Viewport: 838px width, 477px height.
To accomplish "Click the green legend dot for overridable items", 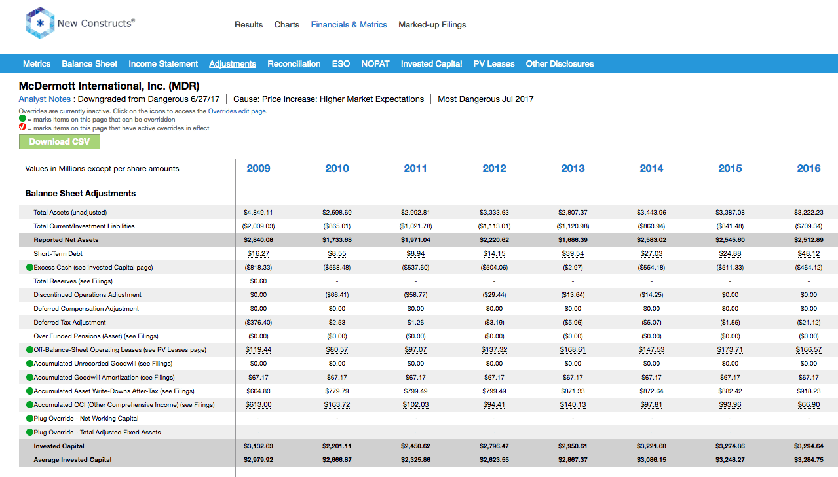I will (x=22, y=119).
